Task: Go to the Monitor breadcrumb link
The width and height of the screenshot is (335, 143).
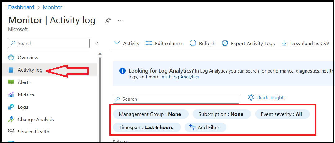Action: (x=52, y=7)
